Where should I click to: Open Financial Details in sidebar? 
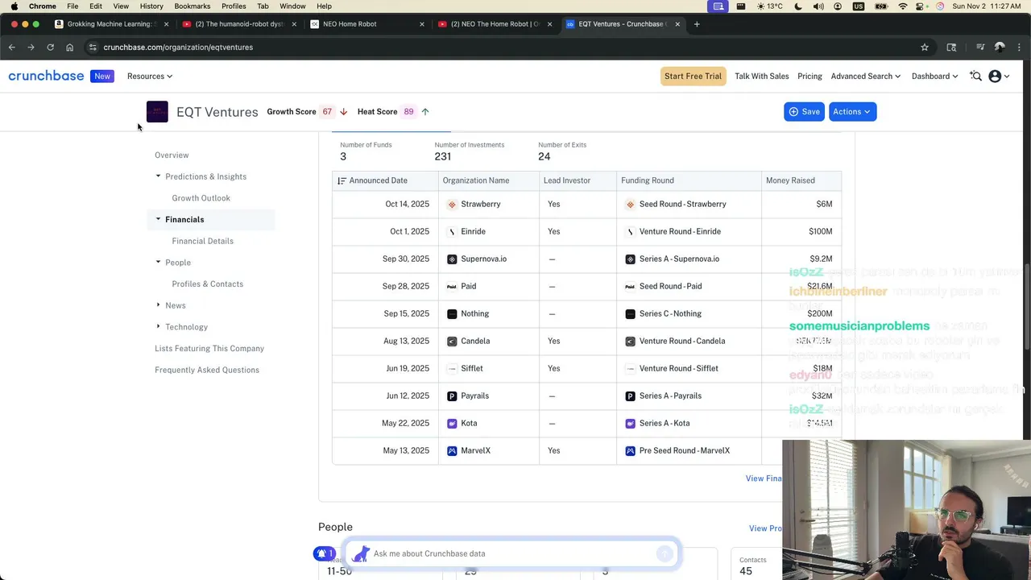pos(202,241)
